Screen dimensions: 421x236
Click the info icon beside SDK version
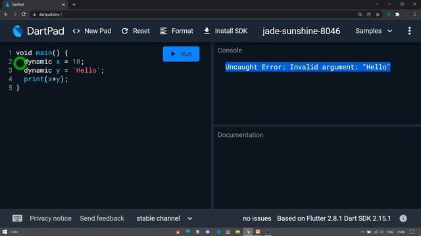tap(403, 218)
